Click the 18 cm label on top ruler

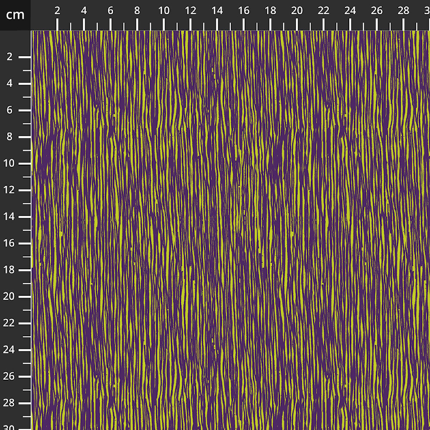click(270, 11)
